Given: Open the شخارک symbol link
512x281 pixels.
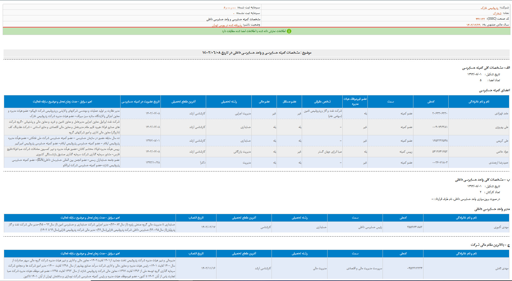Looking at the screenshot, I should tap(497, 13).
